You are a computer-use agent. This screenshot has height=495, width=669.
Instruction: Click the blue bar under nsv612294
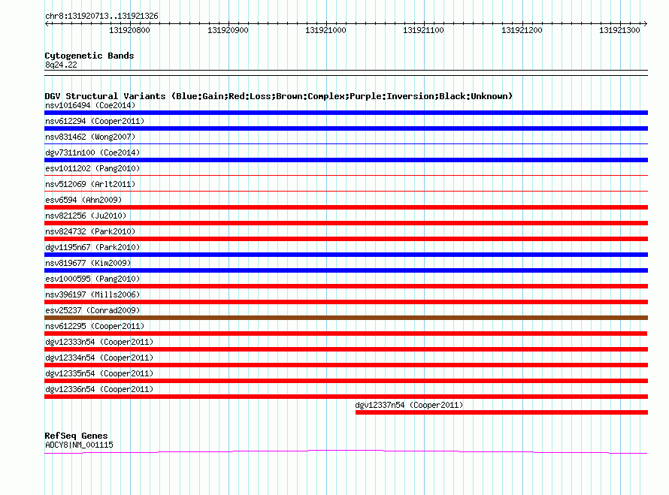346,128
